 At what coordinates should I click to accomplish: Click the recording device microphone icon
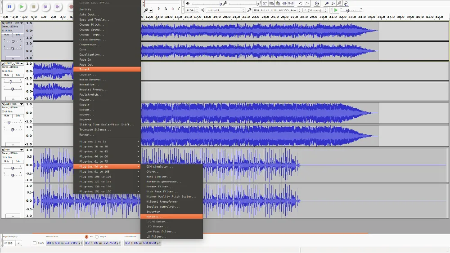click(249, 10)
